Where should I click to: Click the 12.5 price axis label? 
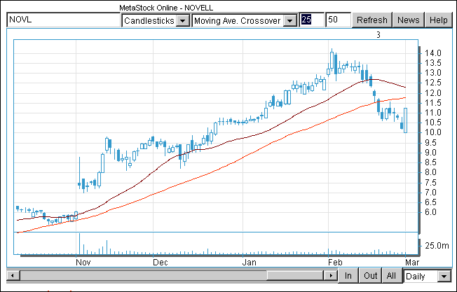click(432, 83)
